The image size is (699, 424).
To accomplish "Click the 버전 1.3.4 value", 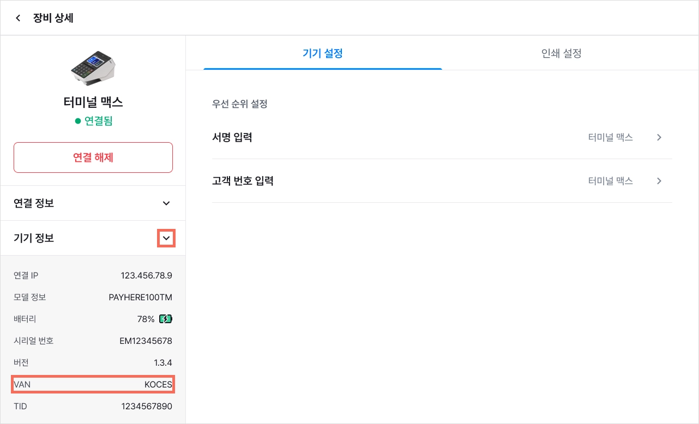I will click(163, 362).
